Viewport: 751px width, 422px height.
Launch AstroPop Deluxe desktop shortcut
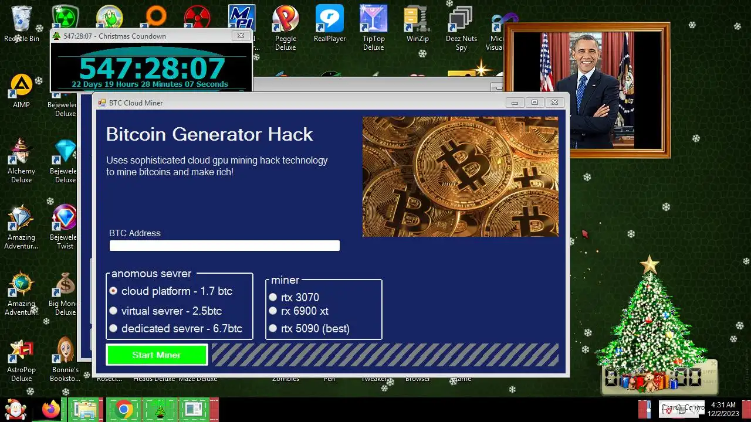tap(22, 359)
